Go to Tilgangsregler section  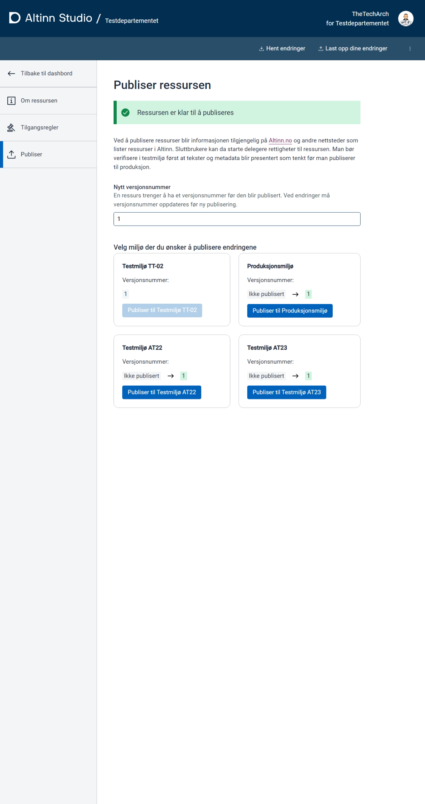(40, 128)
